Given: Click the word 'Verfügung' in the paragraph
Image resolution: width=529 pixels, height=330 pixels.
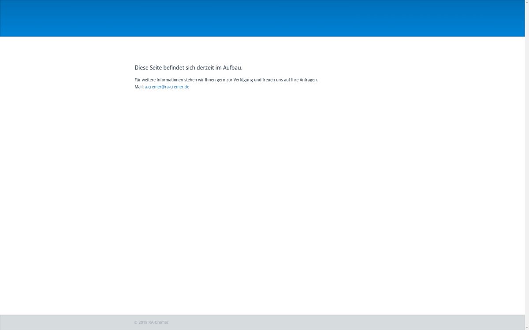Looking at the screenshot, I should tap(243, 80).
